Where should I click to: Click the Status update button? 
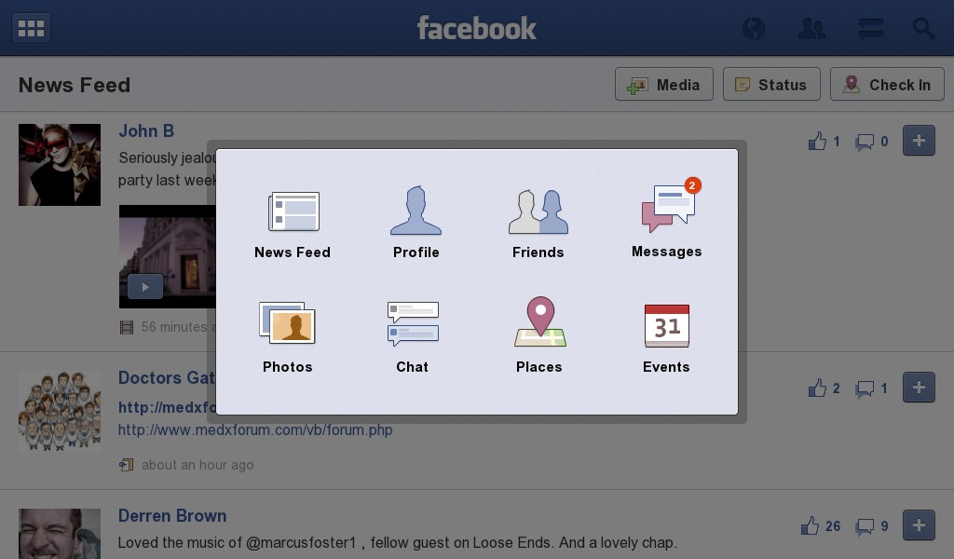tap(771, 84)
